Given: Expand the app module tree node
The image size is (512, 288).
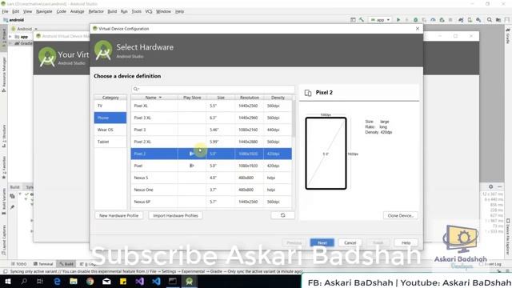Looking at the screenshot, I should coord(10,37).
